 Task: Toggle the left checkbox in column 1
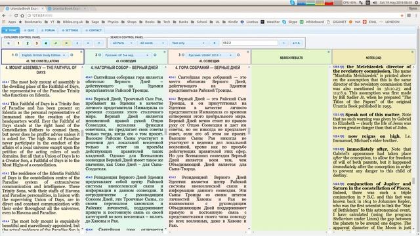16,55
